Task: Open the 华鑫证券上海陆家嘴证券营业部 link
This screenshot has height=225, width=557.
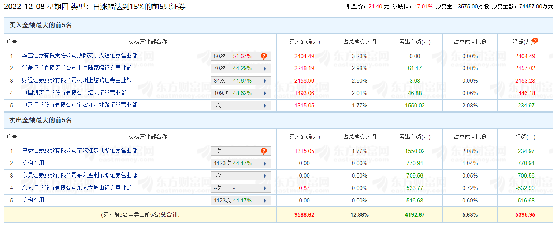Action: (77, 68)
